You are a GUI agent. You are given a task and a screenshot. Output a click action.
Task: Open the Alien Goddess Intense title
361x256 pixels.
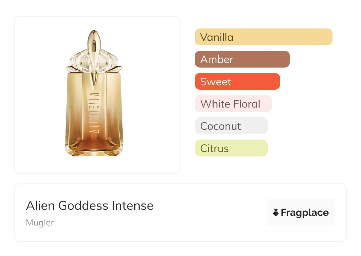click(x=90, y=205)
